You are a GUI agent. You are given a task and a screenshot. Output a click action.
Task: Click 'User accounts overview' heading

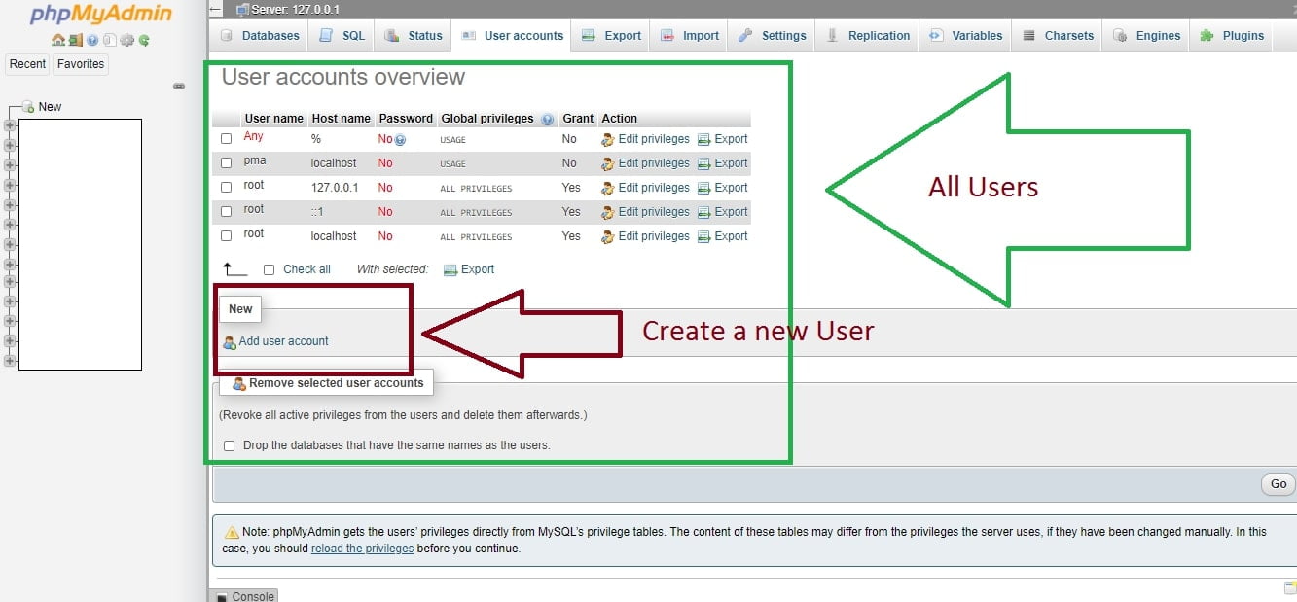pos(343,78)
